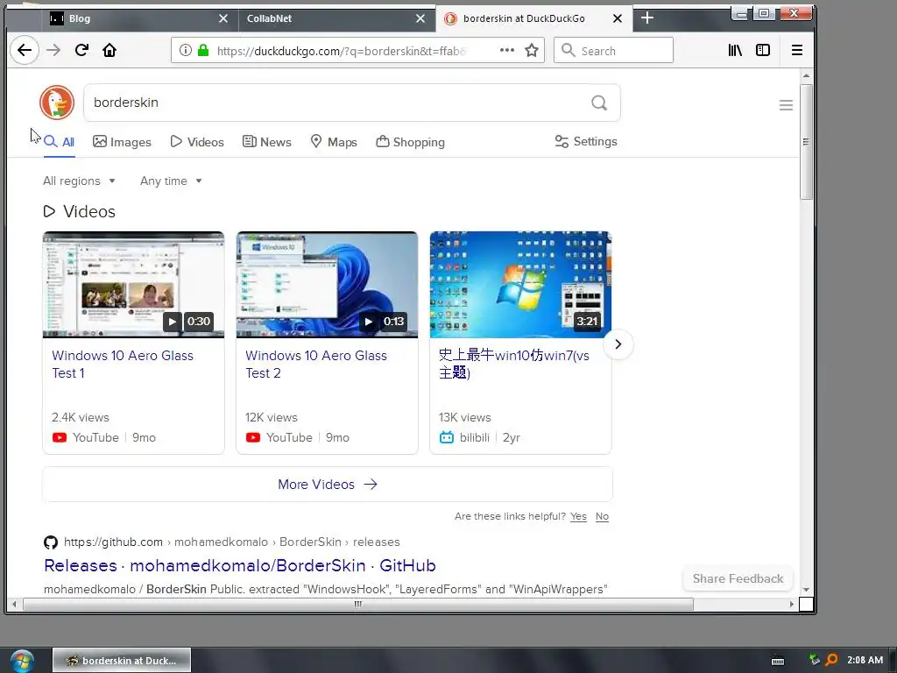Select the Images search category
Viewport: 897px width, 673px height.
click(x=122, y=142)
